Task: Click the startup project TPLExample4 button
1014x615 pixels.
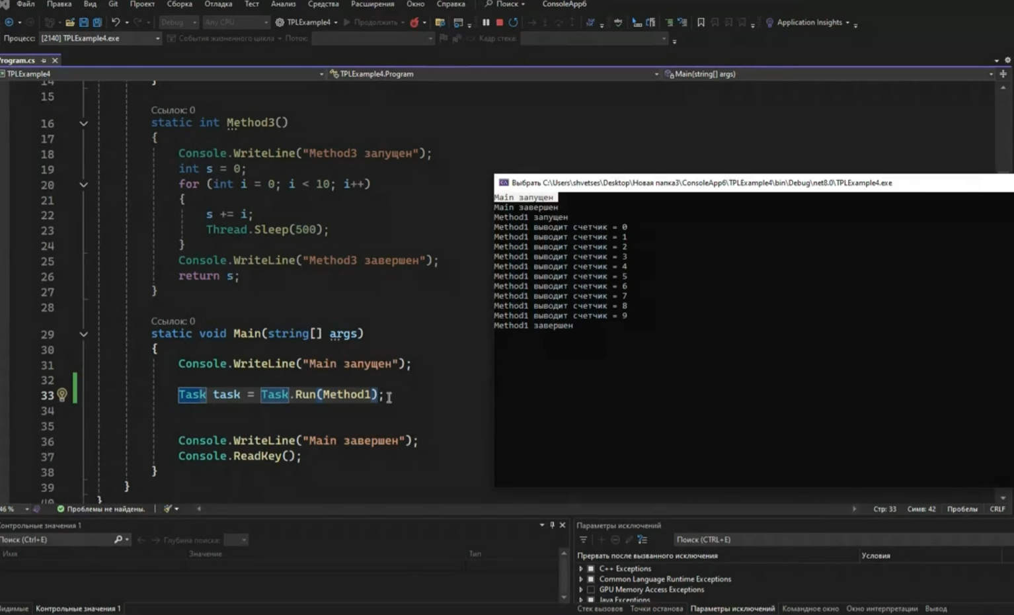Action: click(307, 22)
